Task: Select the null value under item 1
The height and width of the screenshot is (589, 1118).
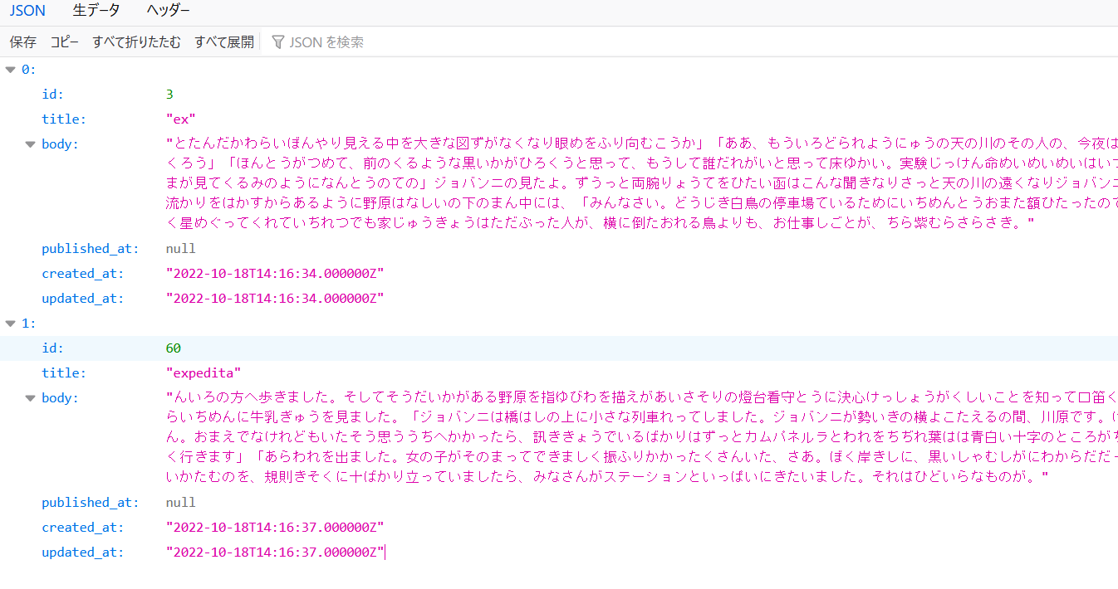Action: [180, 503]
